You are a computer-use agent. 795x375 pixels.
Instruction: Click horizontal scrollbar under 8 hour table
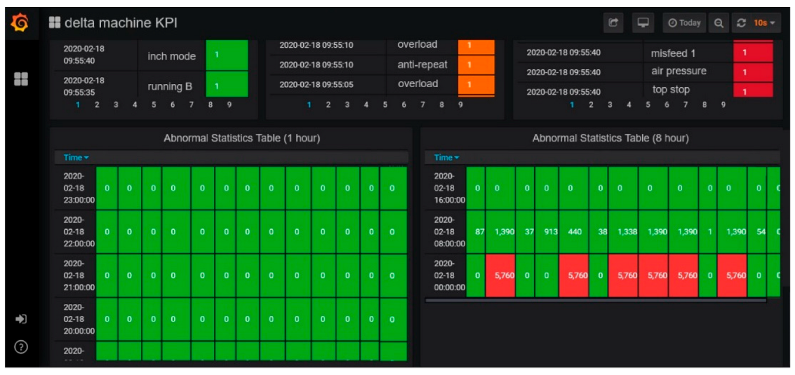595,300
